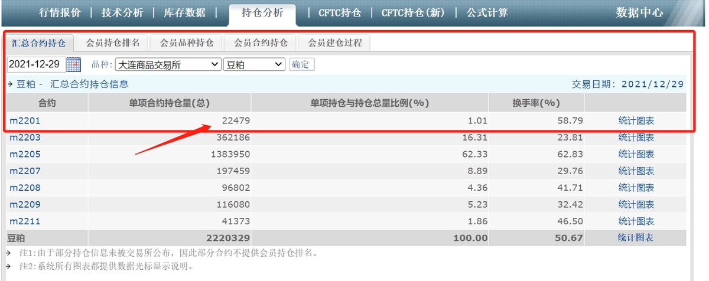709x281 pixels.
Task: Expand the 大连商品交易所 exchange dropdown
Action: (168, 64)
